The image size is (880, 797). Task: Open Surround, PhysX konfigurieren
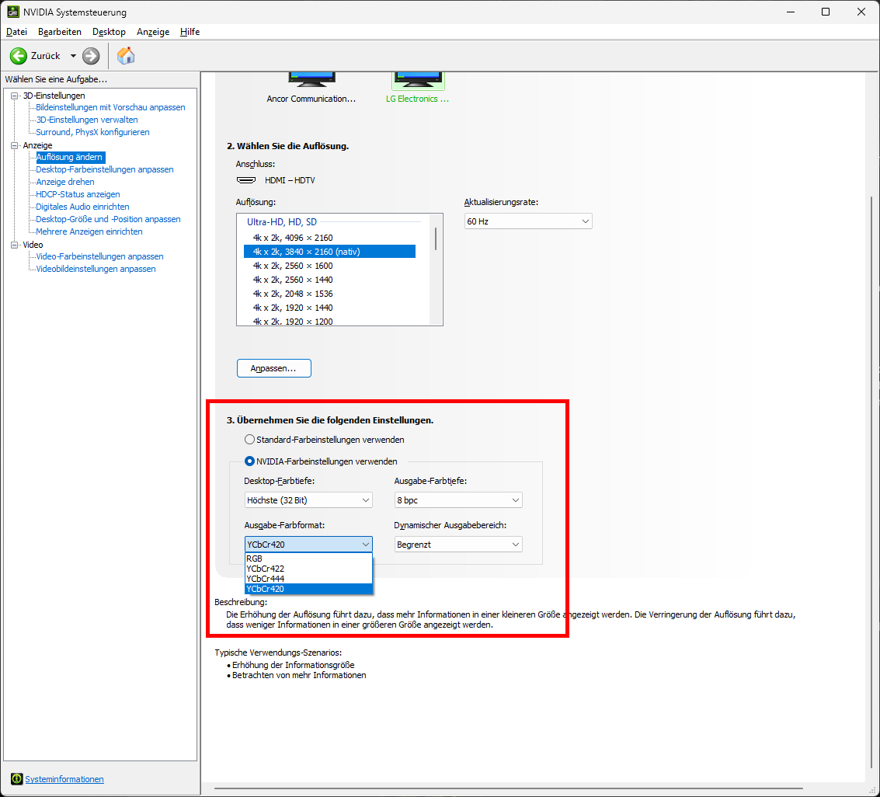92,132
